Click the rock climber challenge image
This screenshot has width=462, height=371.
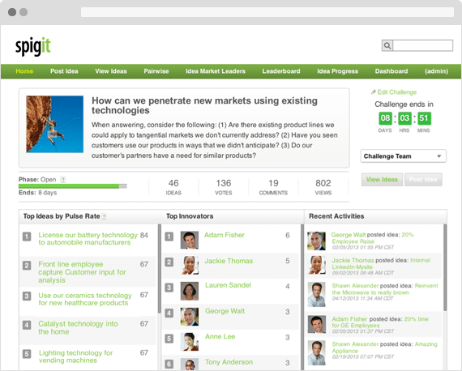click(55, 124)
